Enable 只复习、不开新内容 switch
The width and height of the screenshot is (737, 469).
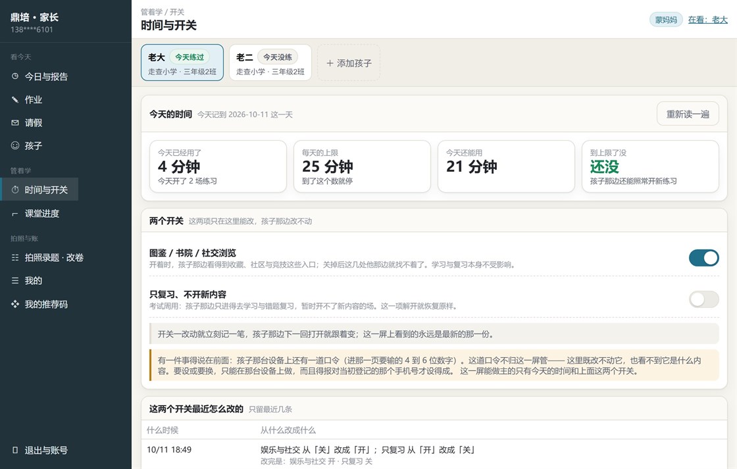[703, 299]
